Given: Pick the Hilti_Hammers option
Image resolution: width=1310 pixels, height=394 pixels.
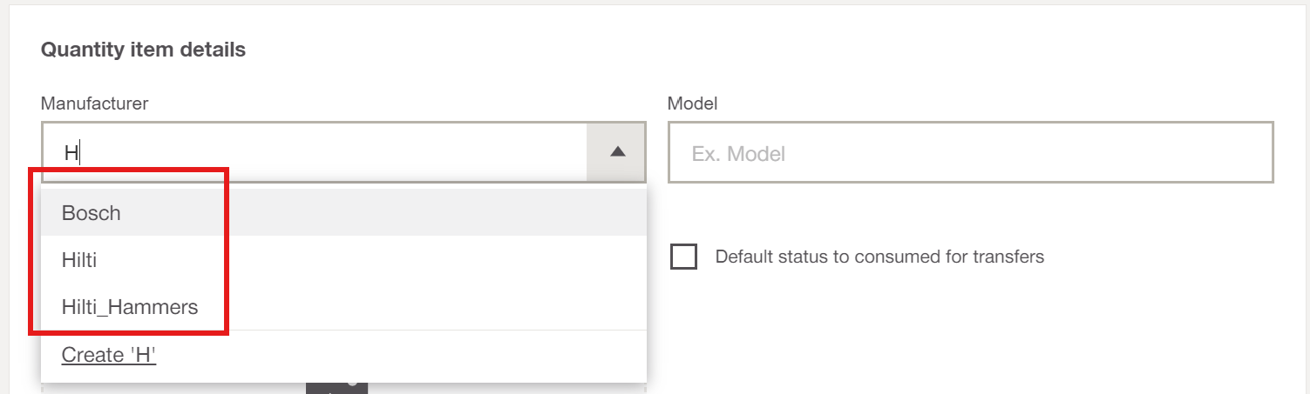Looking at the screenshot, I should 130,307.
